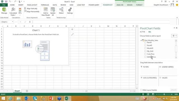Click the Chart Elements plus button

pyautogui.click(x=72, y=29)
